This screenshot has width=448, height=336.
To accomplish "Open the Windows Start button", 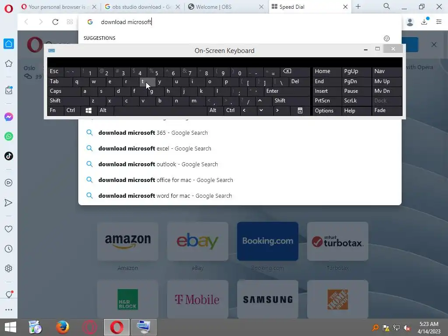I will coord(10,327).
